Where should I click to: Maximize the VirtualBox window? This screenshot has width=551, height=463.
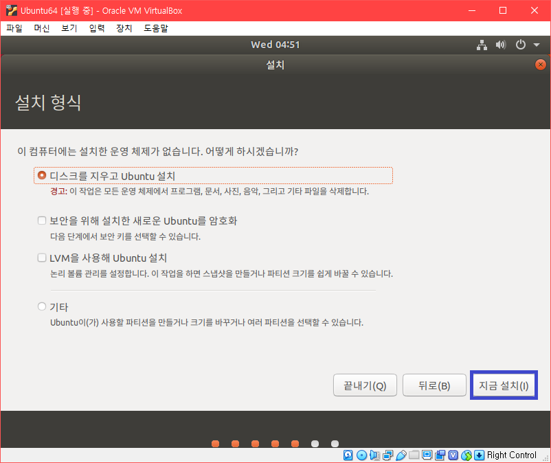[503, 10]
